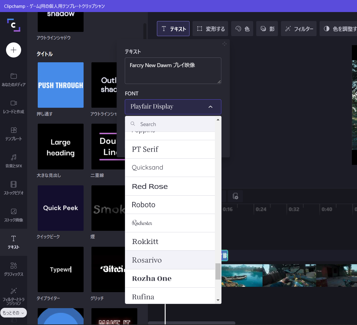Click the move handle icon on text panel
357x325 pixels.
tap(225, 44)
